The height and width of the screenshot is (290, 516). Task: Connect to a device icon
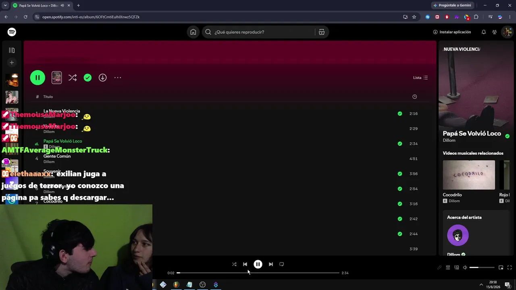coord(456,267)
